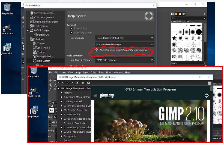Switch to orange Patterns tab in dock
Screen dimensions: 224x146
tap(176, 14)
